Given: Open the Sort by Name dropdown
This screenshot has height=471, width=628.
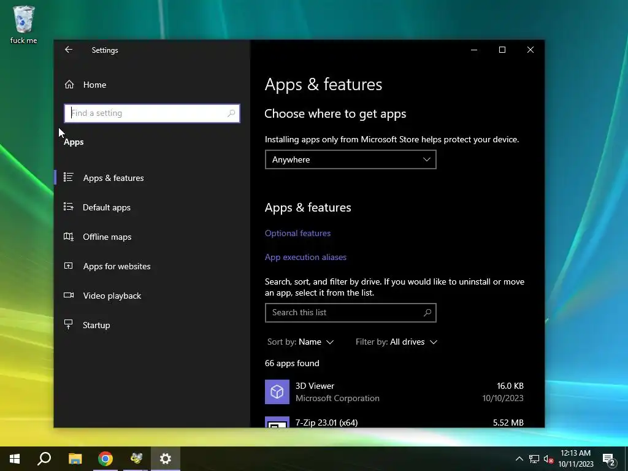Looking at the screenshot, I should click(x=301, y=342).
